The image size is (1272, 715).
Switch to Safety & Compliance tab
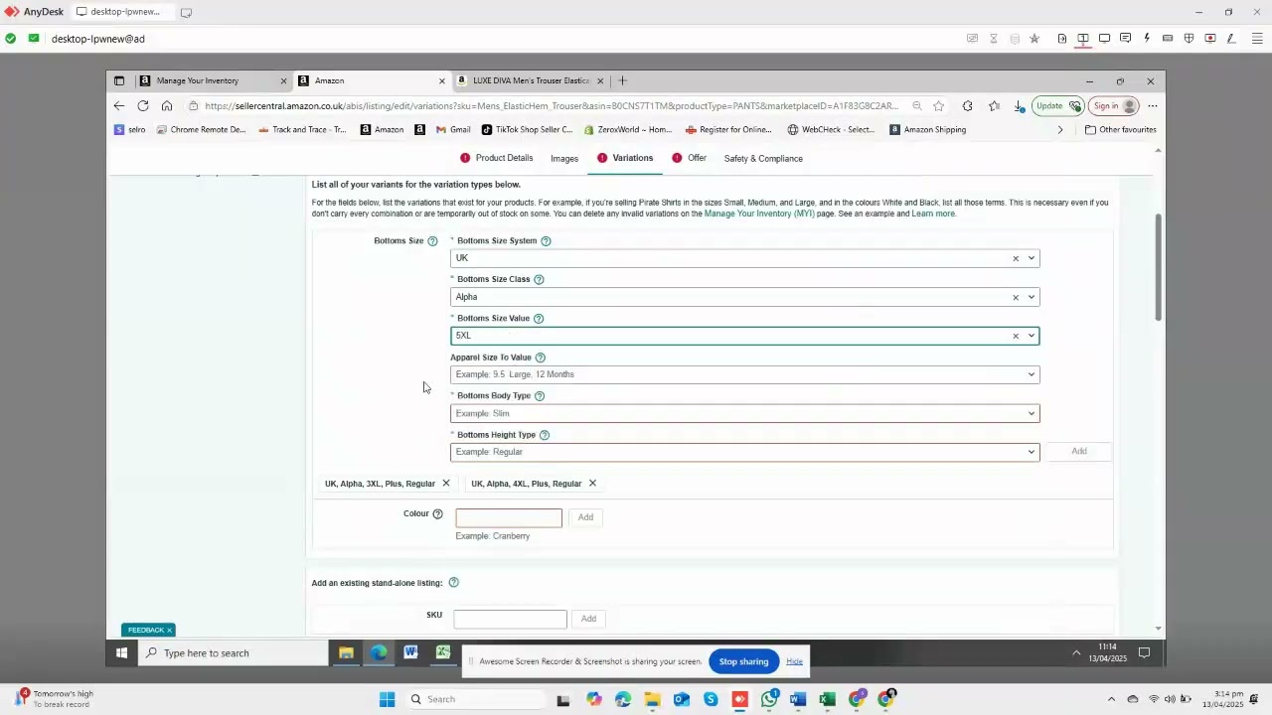click(763, 159)
